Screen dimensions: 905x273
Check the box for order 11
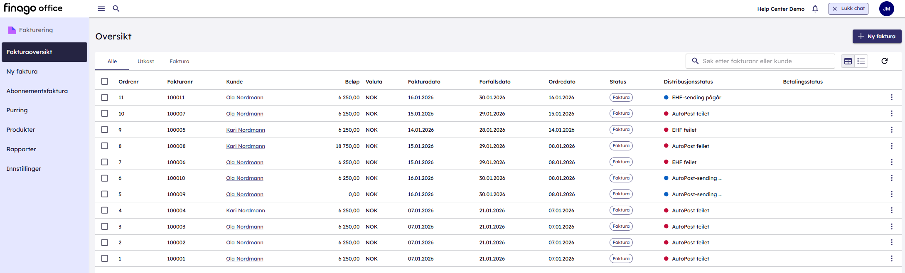105,98
